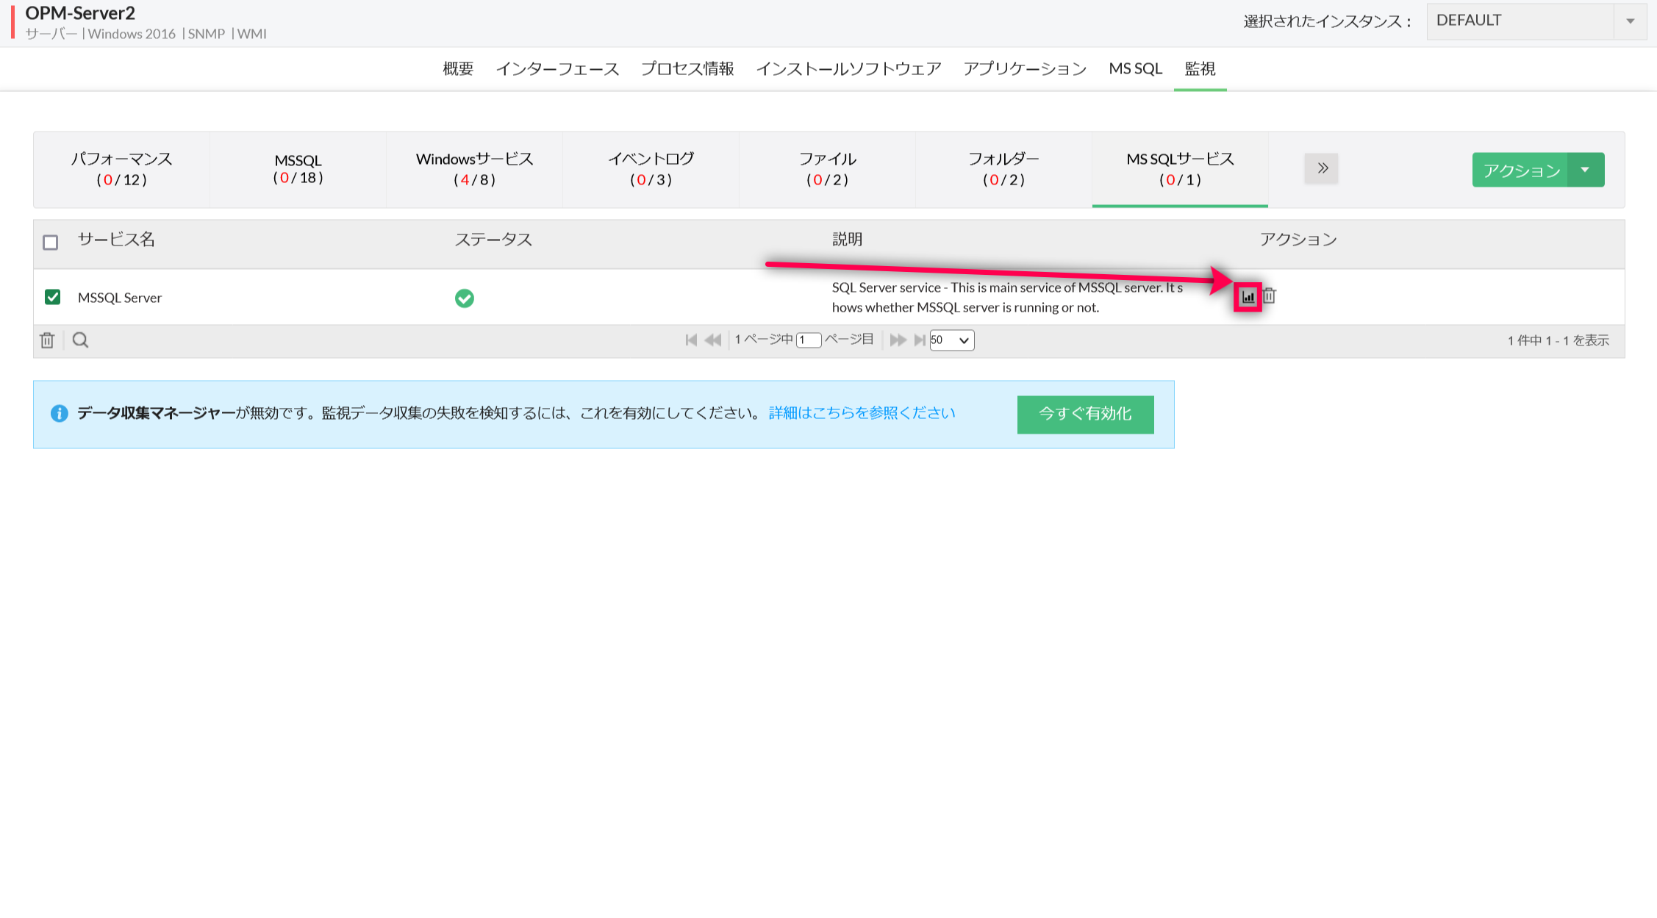Open DEFAULT instance dropdown

(x=1535, y=21)
